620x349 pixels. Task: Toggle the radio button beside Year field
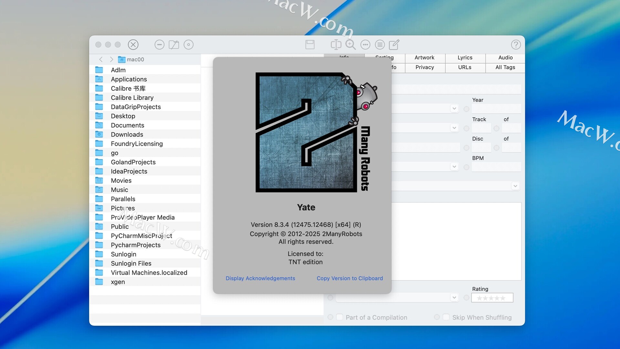coord(466,109)
